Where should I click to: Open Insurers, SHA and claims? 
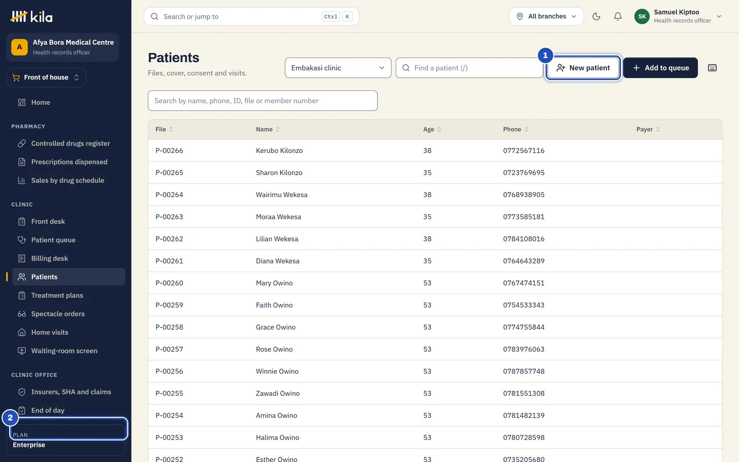69,392
